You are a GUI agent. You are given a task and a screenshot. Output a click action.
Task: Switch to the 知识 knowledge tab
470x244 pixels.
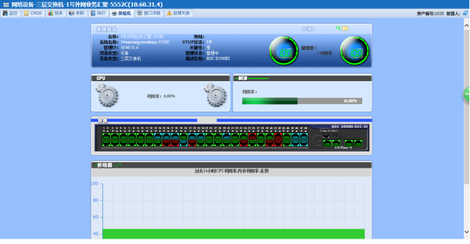pos(98,13)
